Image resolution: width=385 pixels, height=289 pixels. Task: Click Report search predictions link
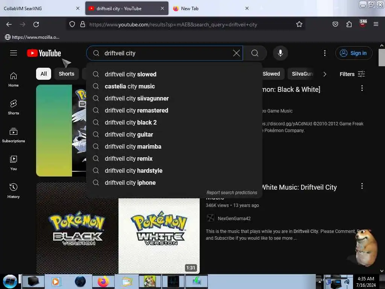[x=232, y=192]
